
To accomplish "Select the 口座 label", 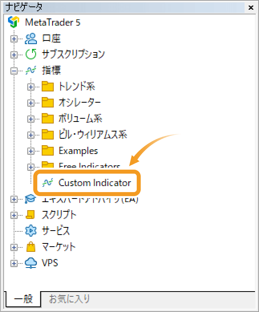I will click(51, 38).
